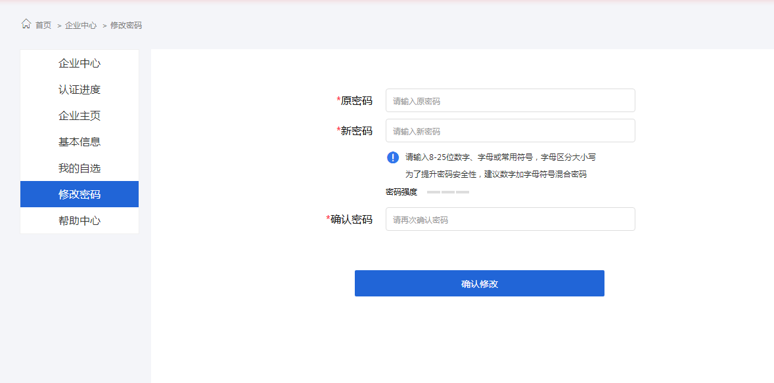Image resolution: width=774 pixels, height=383 pixels.
Task: Switch to 我的自选 in the sidebar
Action: click(80, 169)
